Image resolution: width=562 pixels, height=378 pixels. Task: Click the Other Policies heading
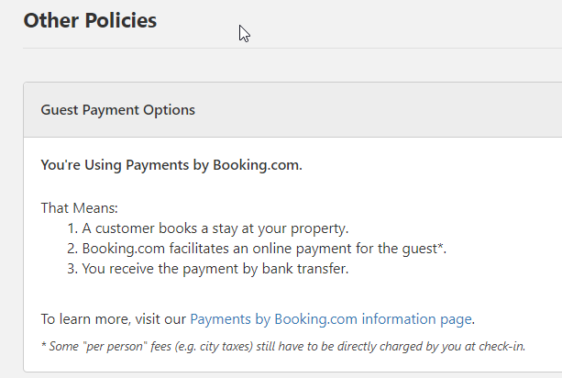pyautogui.click(x=90, y=20)
